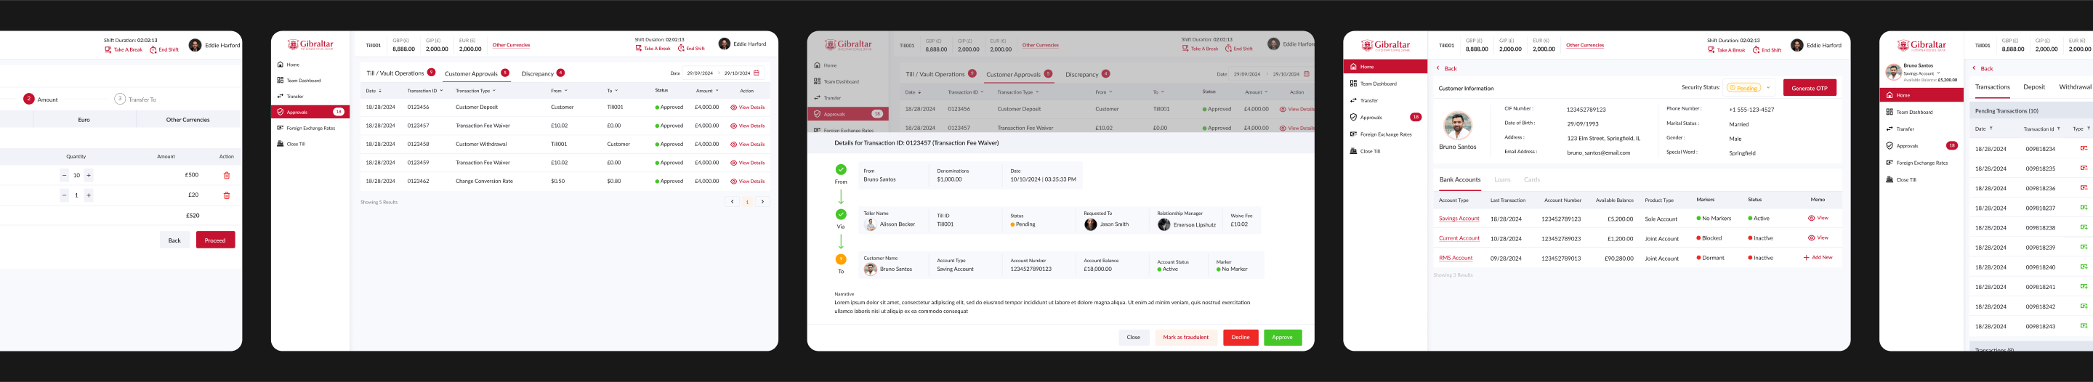This screenshot has width=2093, height=382.
Task: Switch to the Bank Accounts Loans tab
Action: pos(1502,179)
